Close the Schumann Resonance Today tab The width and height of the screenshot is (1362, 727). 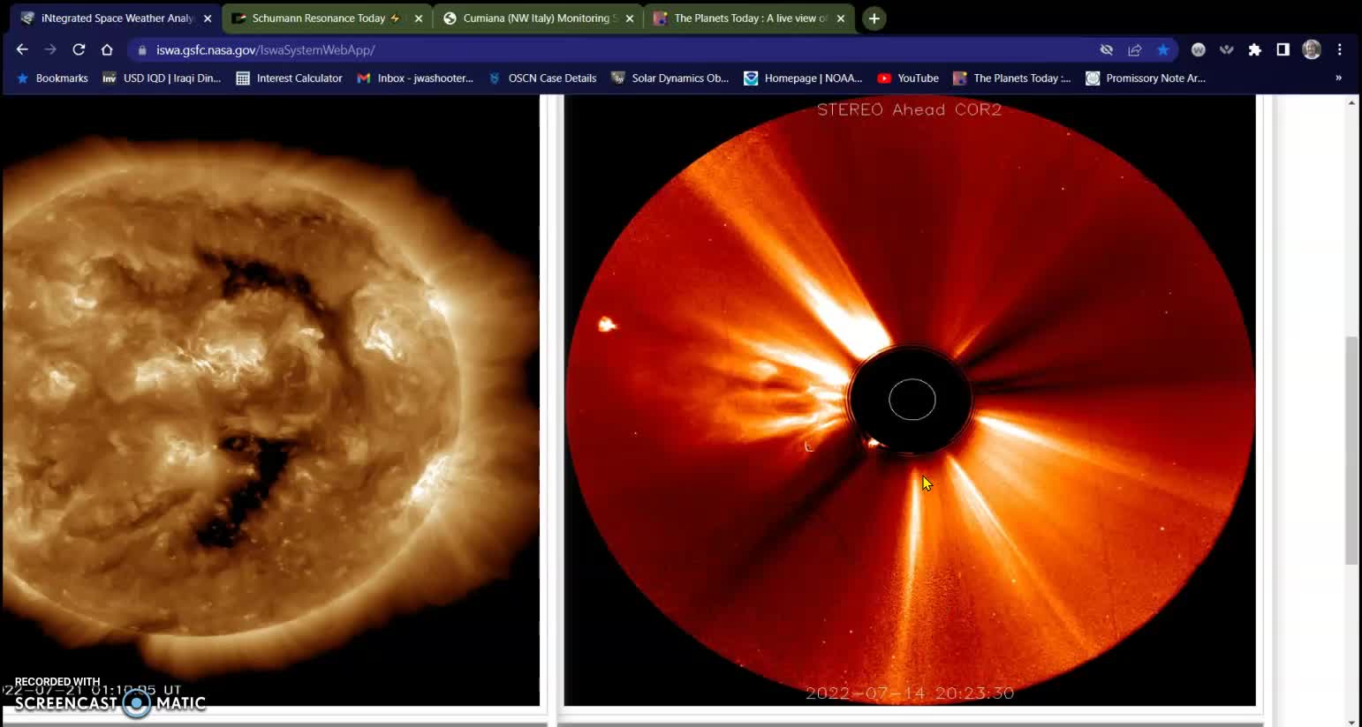(419, 19)
